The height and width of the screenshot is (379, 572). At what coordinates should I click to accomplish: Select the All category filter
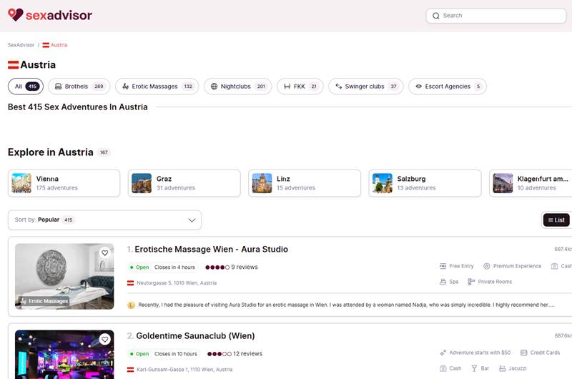tap(26, 87)
